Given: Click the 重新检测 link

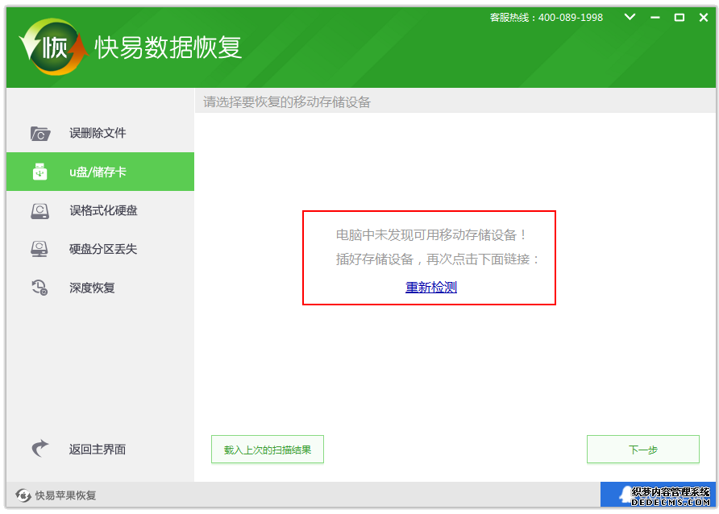Looking at the screenshot, I should pyautogui.click(x=431, y=287).
